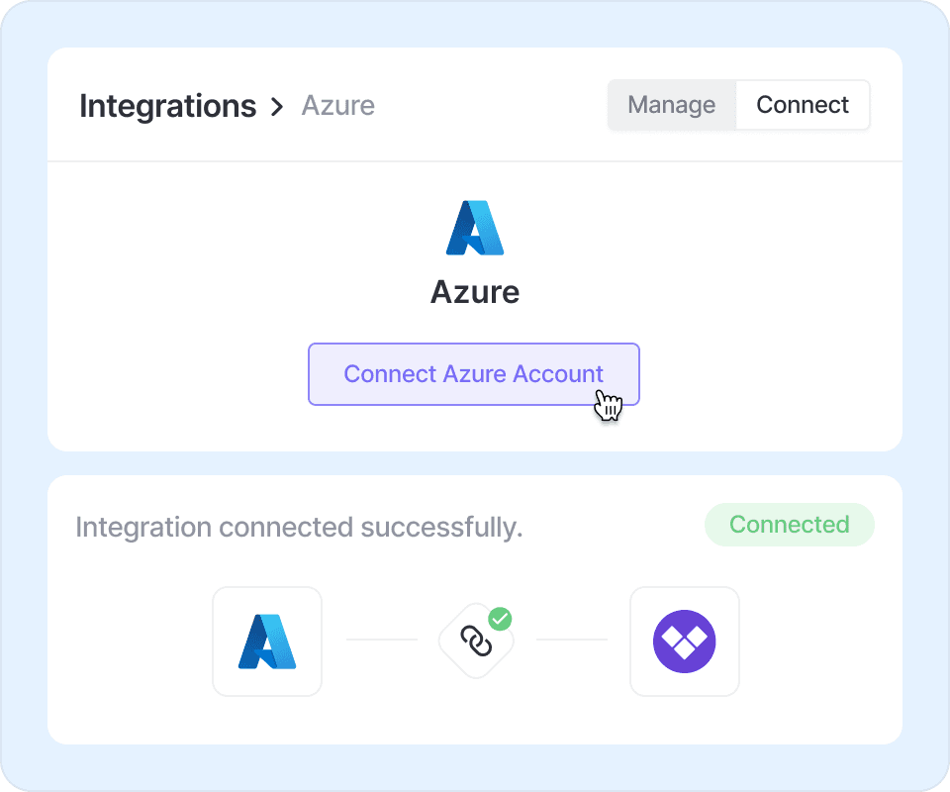
Task: Switch to the Manage tab
Action: [x=672, y=105]
